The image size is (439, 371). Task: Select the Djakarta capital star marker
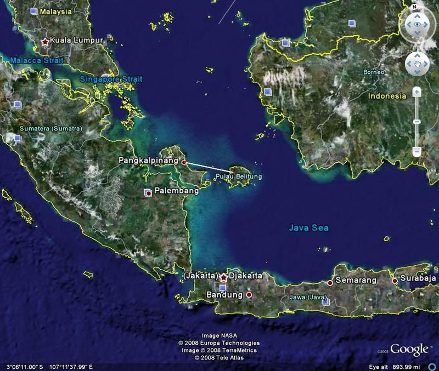click(223, 278)
